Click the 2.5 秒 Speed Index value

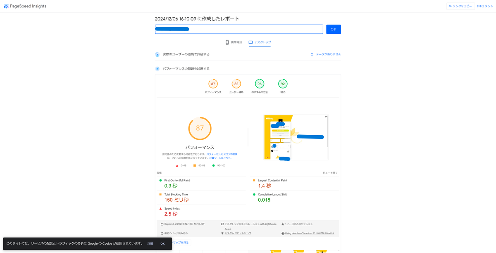point(171,214)
